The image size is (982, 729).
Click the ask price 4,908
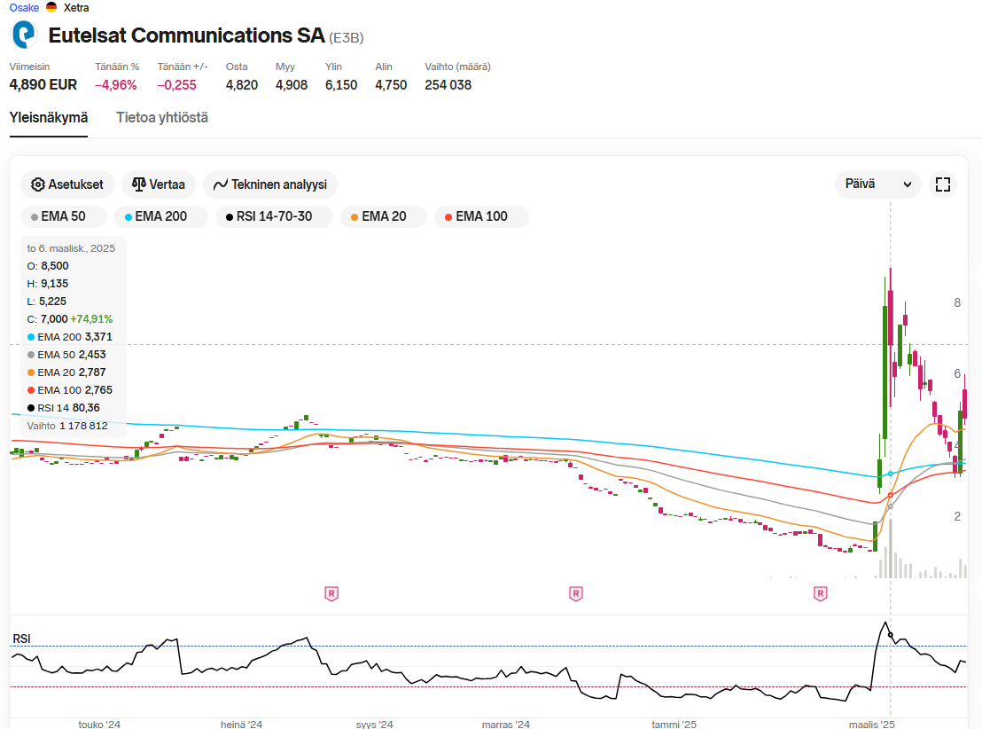(x=292, y=84)
